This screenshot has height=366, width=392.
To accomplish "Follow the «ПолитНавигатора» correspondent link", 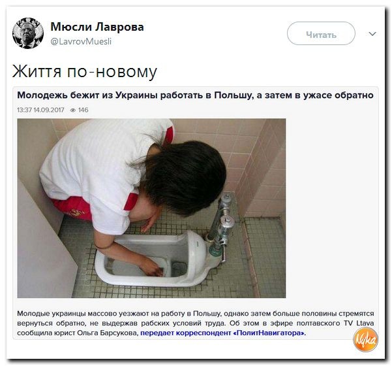I will [x=223, y=333].
